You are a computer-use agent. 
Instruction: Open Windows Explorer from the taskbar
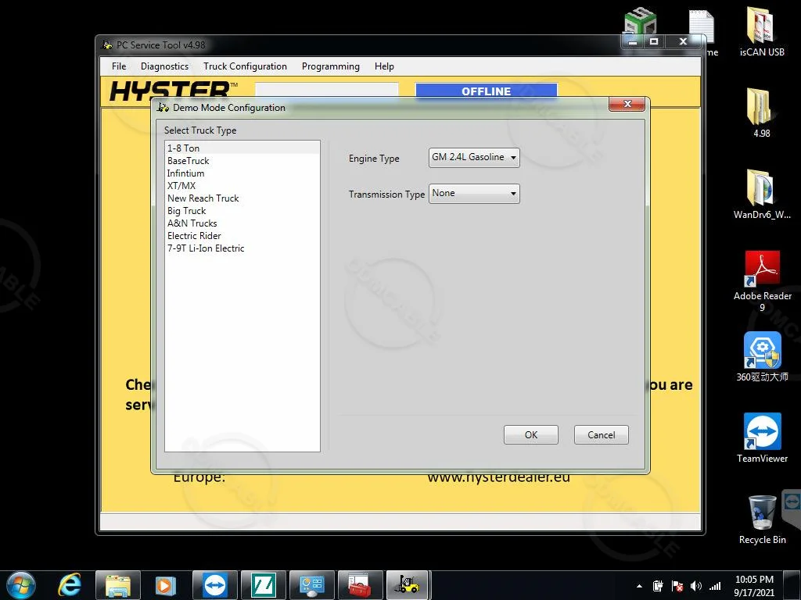tap(118, 584)
